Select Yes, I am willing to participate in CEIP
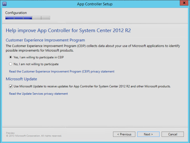This screenshot has width=190, height=143. point(11,57)
